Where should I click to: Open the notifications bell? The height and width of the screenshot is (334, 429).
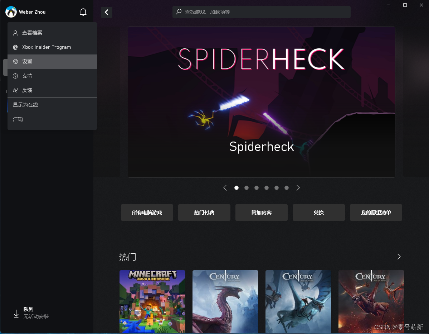tap(83, 12)
